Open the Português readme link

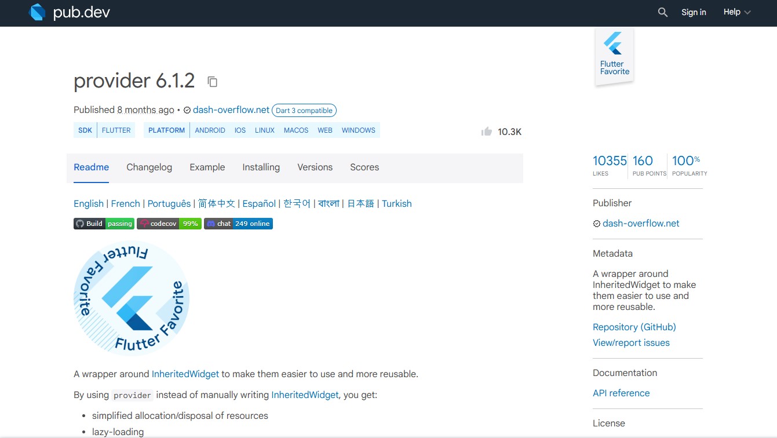point(169,203)
